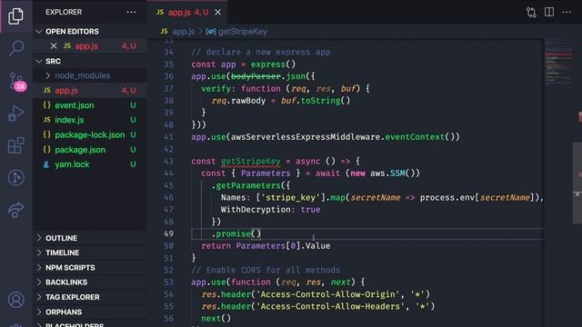Select the app.js editor tab
Screen dimensions: 582x327
coord(187,12)
